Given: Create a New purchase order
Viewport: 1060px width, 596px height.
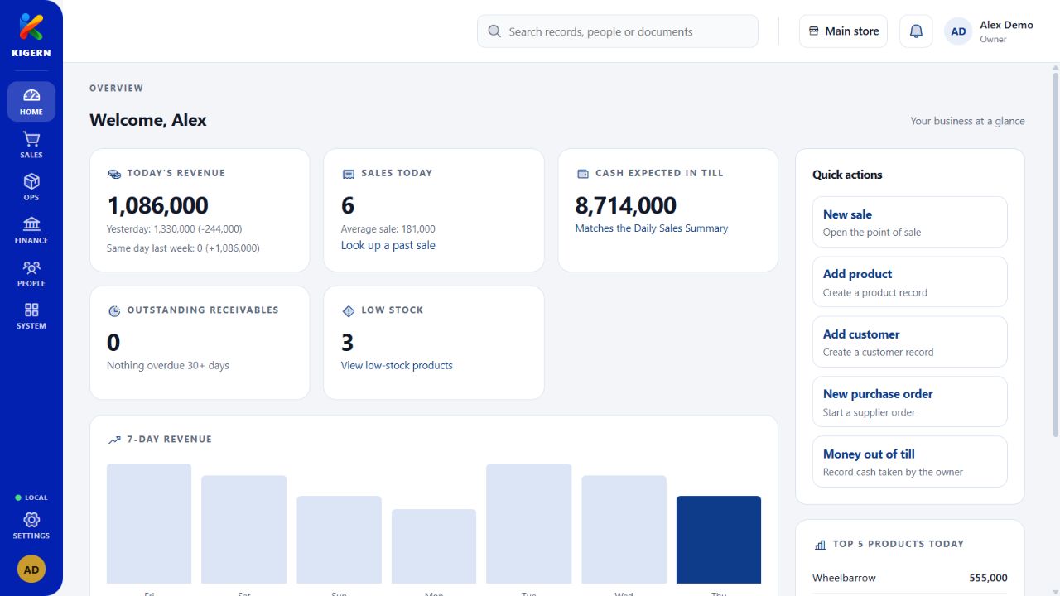Looking at the screenshot, I should point(910,401).
